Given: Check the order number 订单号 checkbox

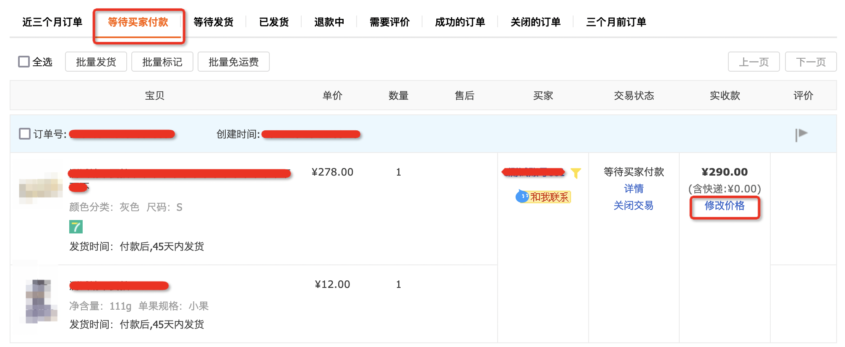Looking at the screenshot, I should coord(25,134).
